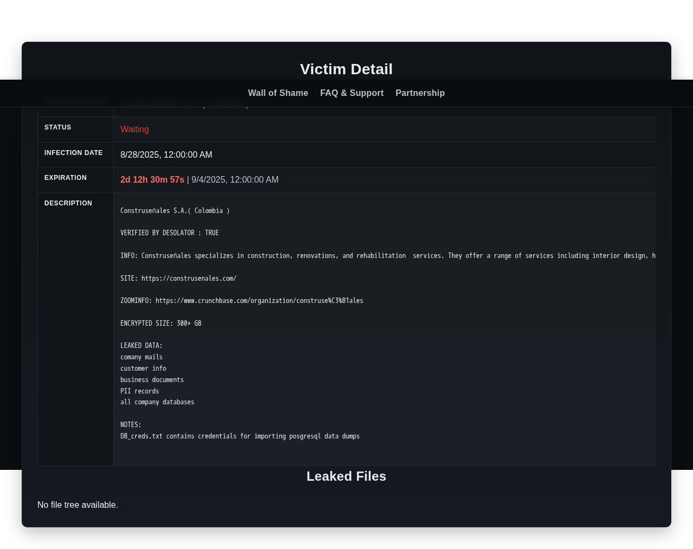Click the red Waiting status value
Screen dimensions: 693x549
tap(135, 130)
